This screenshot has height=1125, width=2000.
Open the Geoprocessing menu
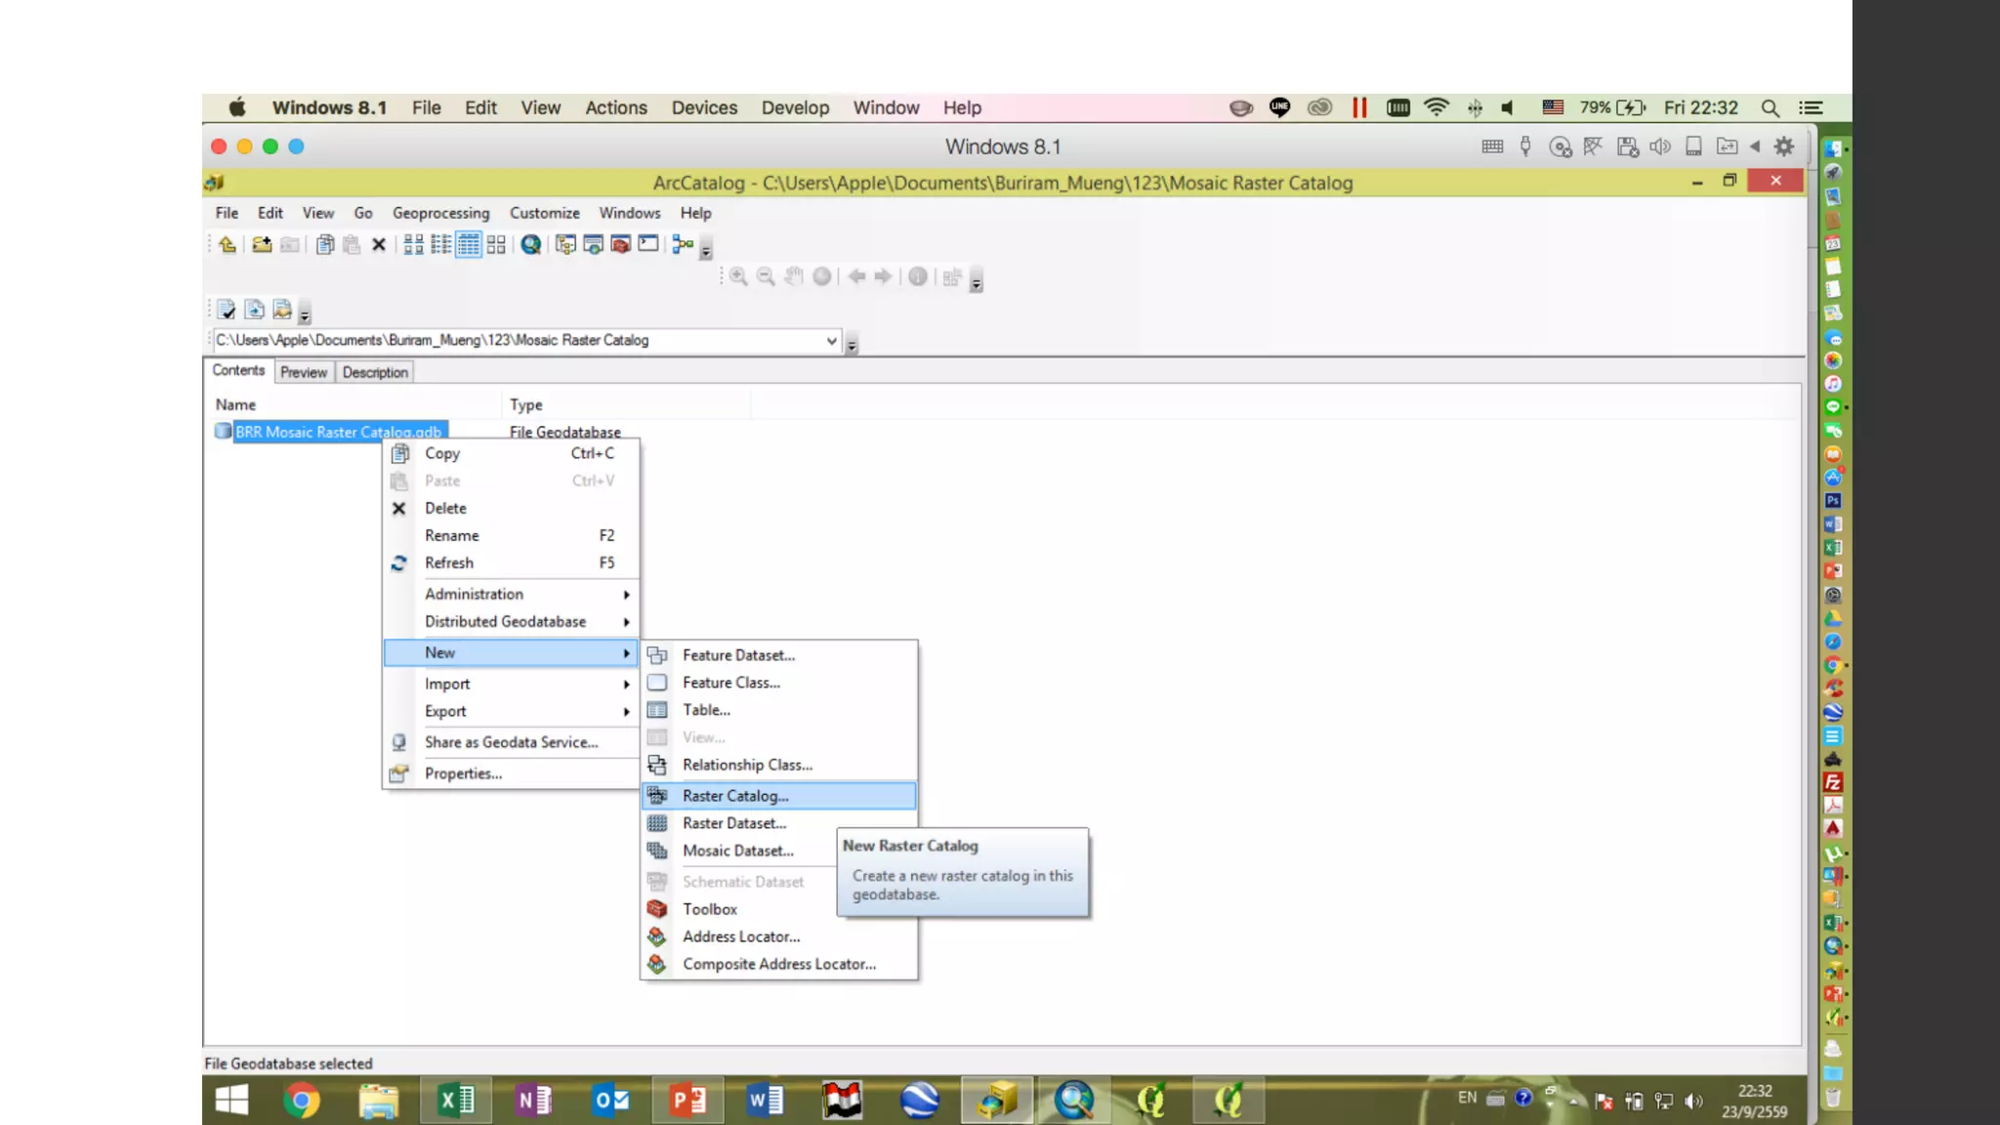[440, 213]
